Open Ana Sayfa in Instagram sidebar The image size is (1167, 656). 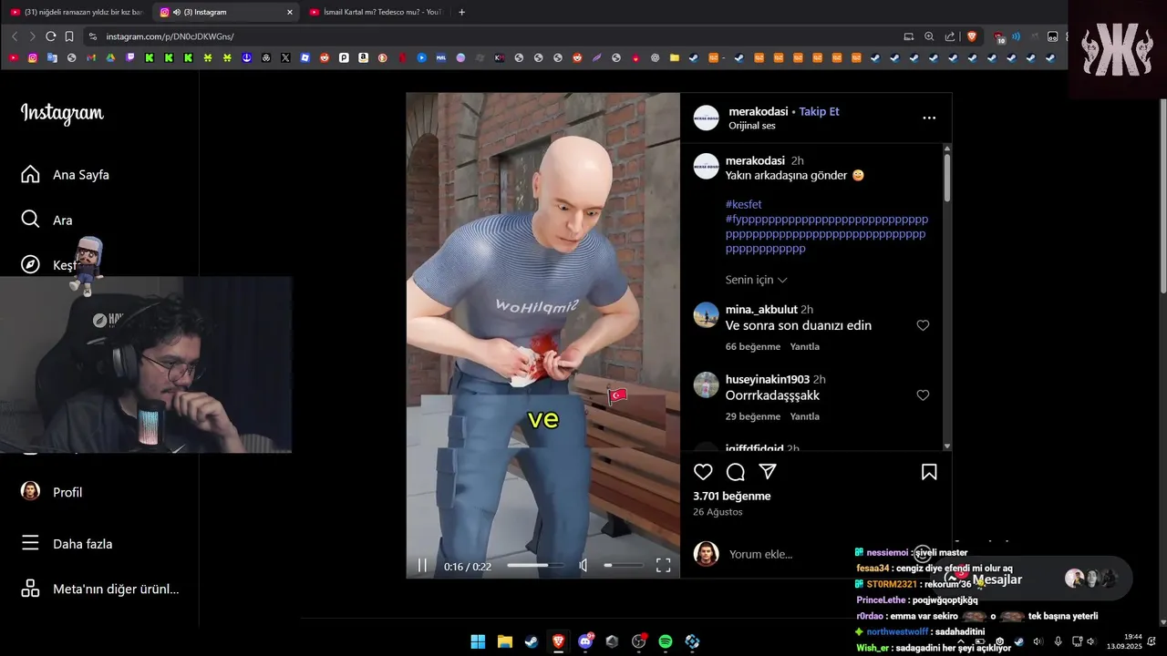(x=65, y=174)
